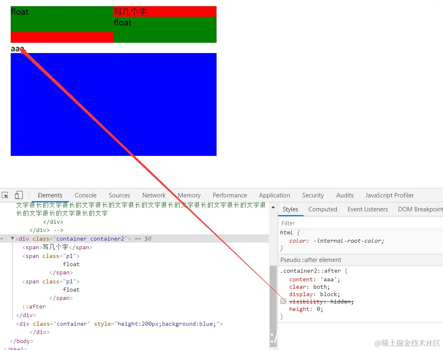Focus the Styles Filter input field
The height and width of the screenshot is (350, 443).
pos(360,223)
